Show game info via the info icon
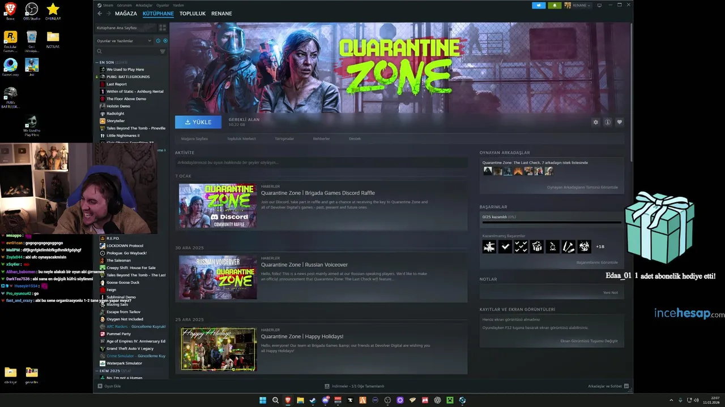This screenshot has height=407, width=725. tap(607, 122)
